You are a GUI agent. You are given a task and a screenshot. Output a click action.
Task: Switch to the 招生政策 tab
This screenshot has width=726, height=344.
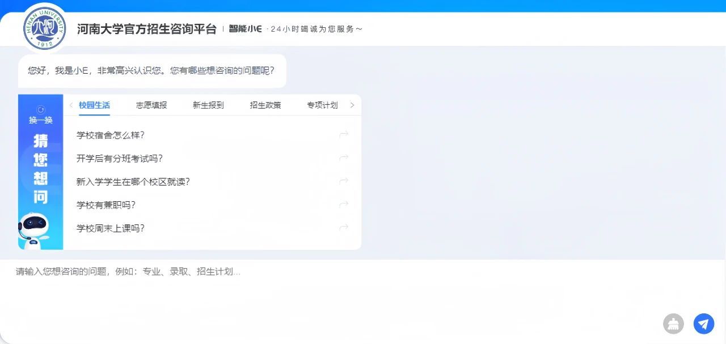(265, 105)
